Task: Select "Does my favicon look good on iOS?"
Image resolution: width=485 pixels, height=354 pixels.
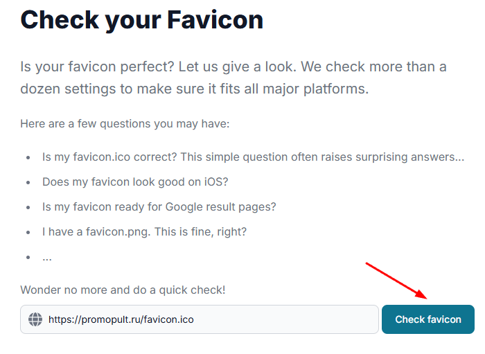Action: tap(135, 182)
